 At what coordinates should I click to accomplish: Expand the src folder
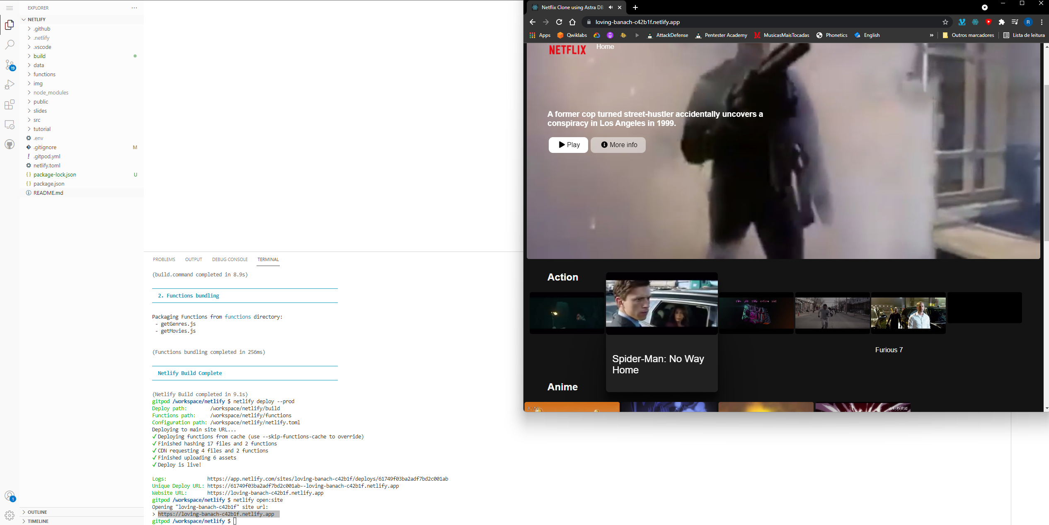(x=37, y=120)
